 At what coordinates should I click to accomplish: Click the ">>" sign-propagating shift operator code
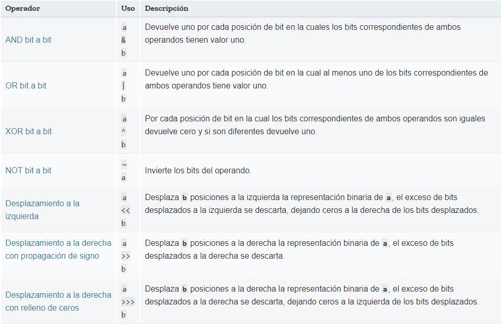coord(125,256)
